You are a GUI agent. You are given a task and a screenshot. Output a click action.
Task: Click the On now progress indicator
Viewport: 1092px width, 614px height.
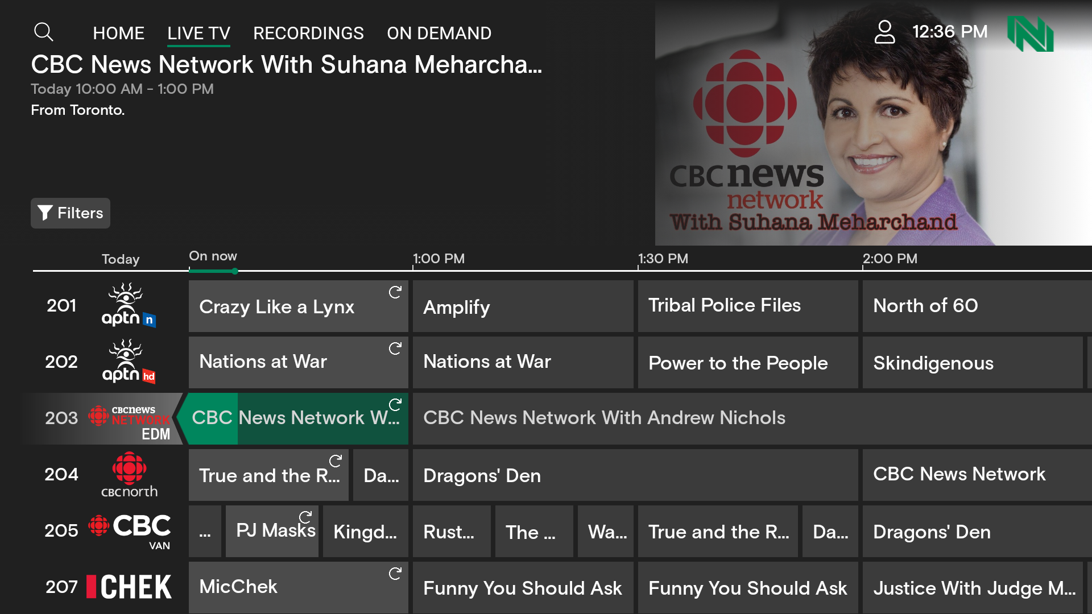(x=235, y=271)
